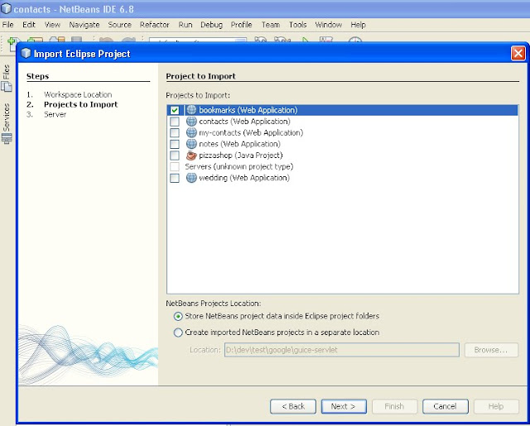The image size is (530, 426).
Task: Click the Help button in dialog
Action: [x=496, y=406]
